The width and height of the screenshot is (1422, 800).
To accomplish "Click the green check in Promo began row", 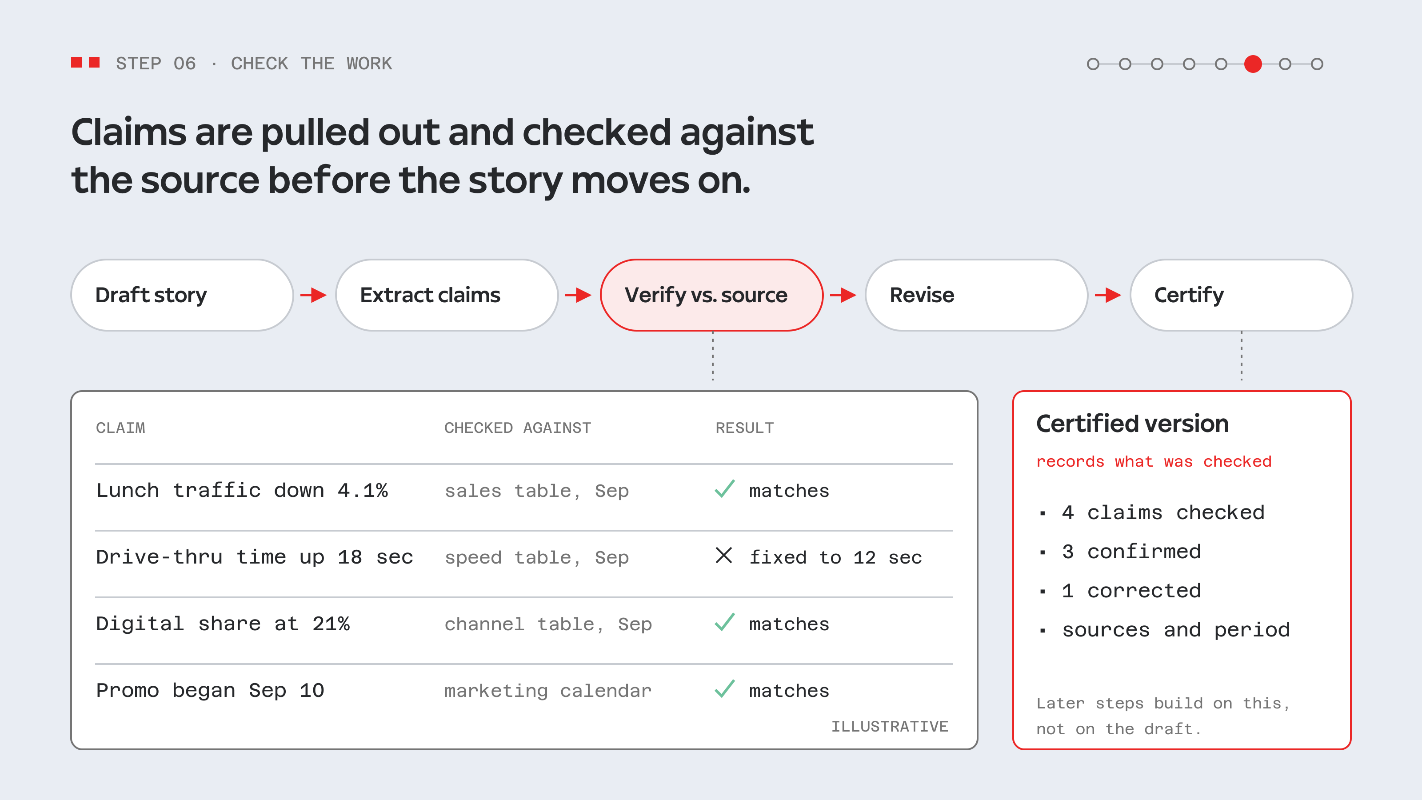I will pos(724,688).
